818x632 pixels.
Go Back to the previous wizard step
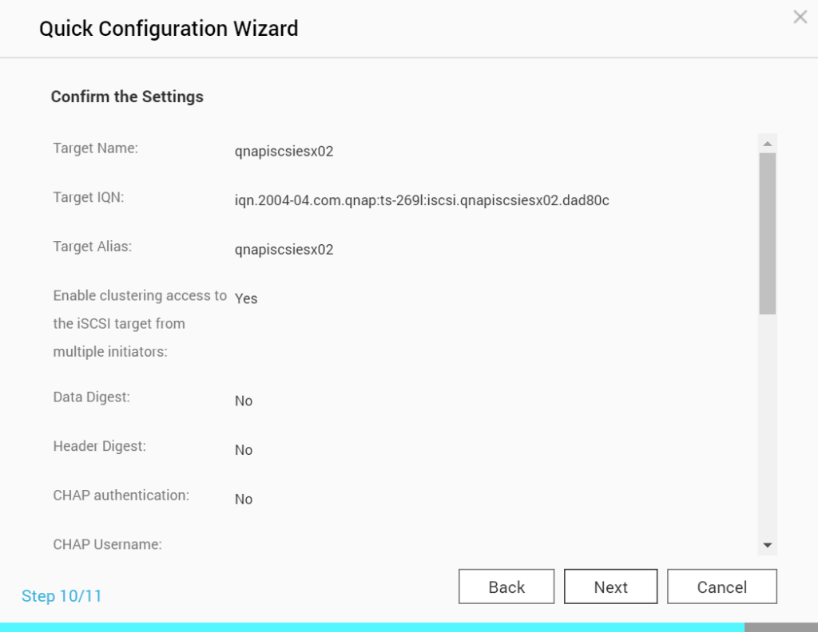[506, 587]
